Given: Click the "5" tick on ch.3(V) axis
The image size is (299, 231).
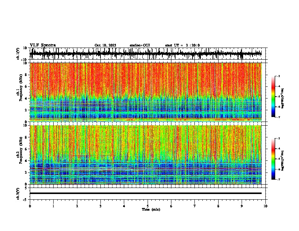Looking at the screenshot, I should pos(26,188).
